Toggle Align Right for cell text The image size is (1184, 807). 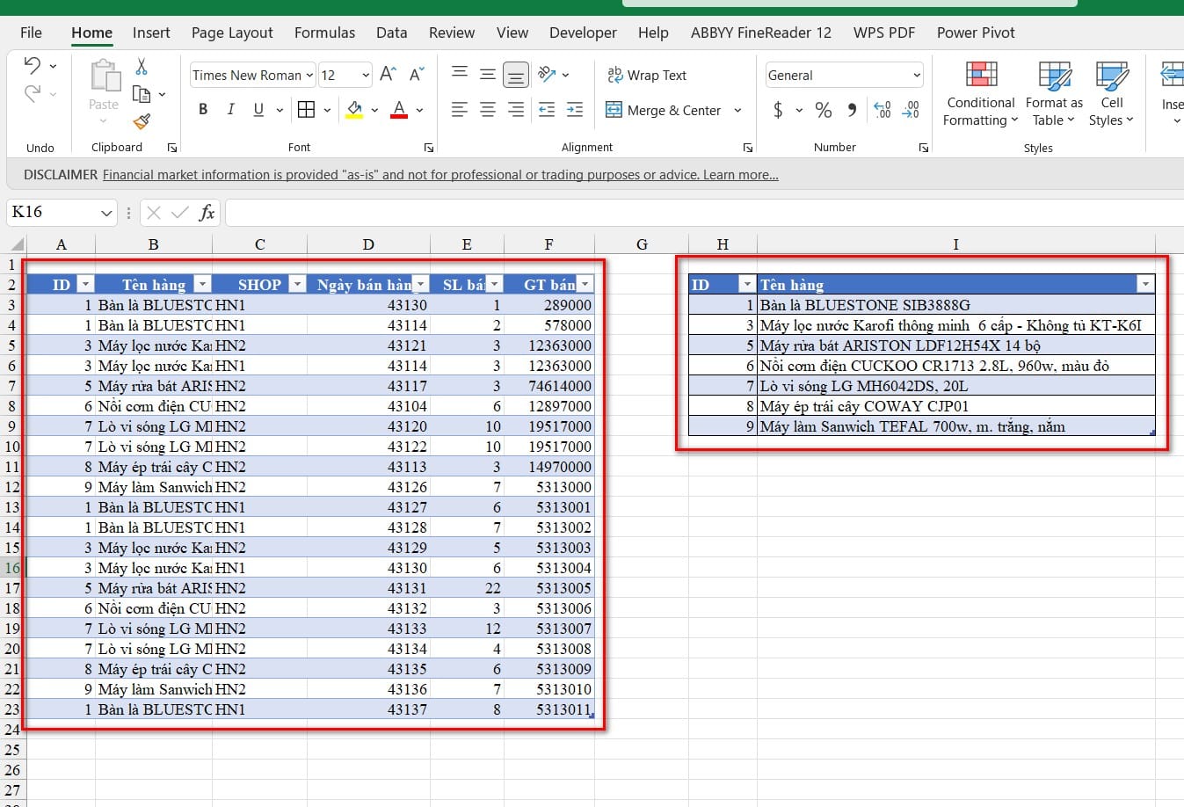pyautogui.click(x=516, y=110)
